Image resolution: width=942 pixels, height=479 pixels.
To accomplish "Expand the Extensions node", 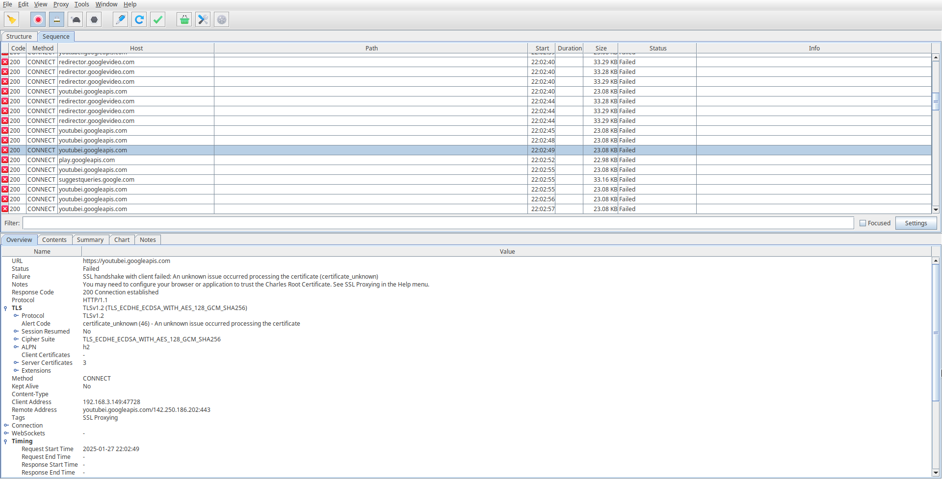I will click(16, 371).
